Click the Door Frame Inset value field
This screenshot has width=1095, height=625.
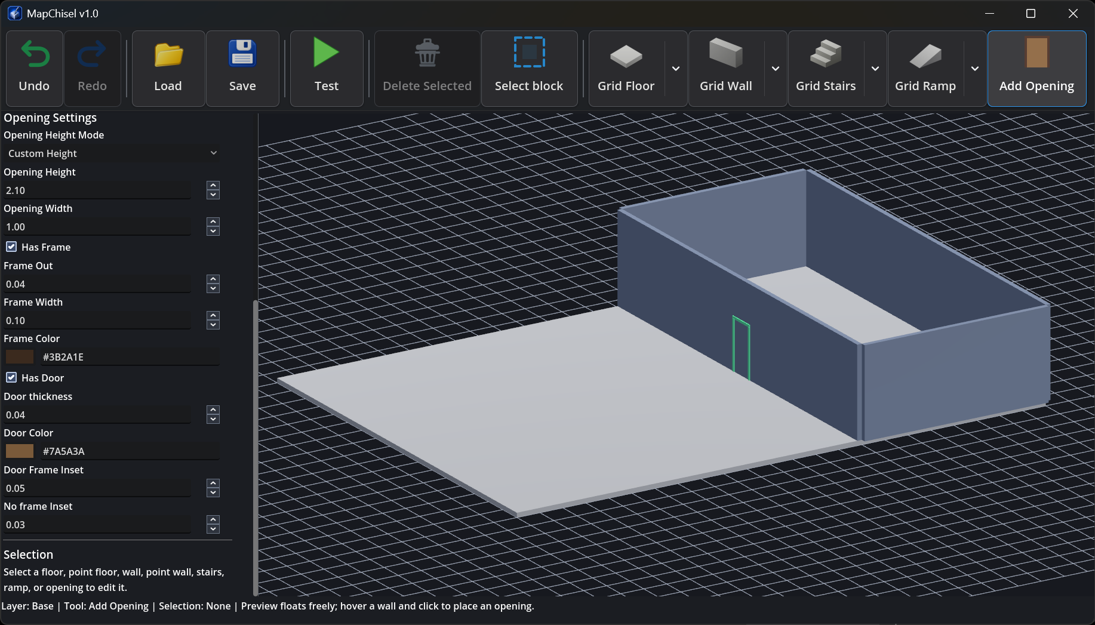coord(98,488)
